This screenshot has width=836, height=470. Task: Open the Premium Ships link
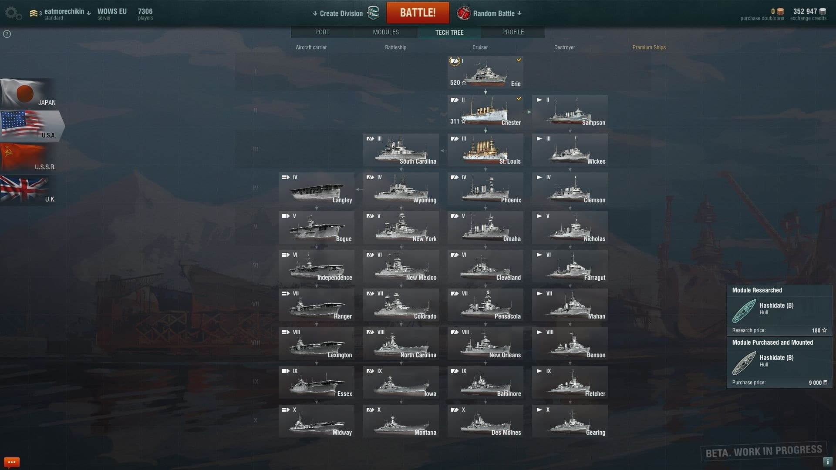[x=649, y=47]
